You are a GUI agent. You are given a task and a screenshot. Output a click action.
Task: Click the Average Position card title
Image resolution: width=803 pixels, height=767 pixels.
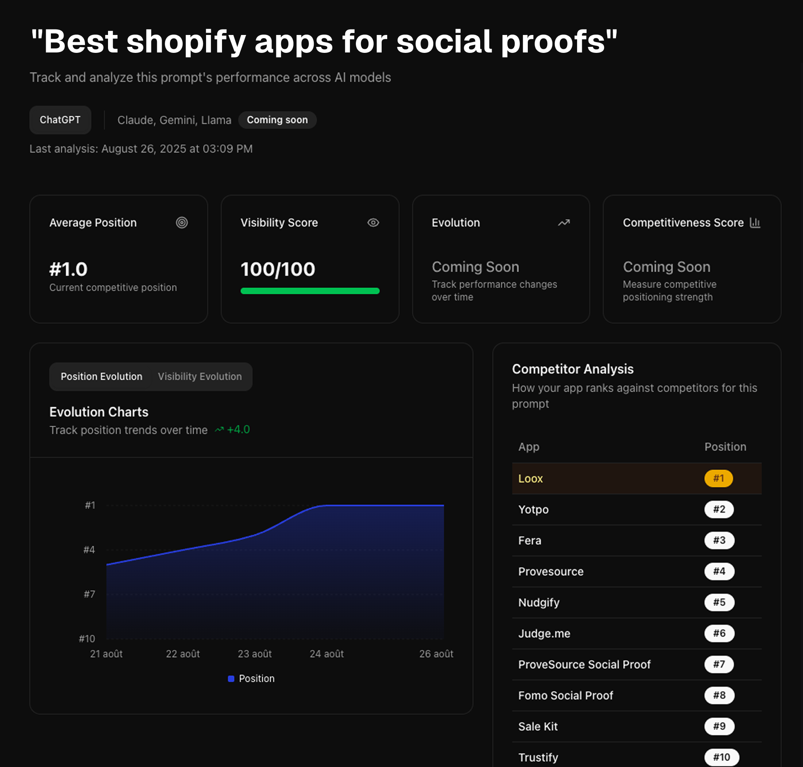93,223
